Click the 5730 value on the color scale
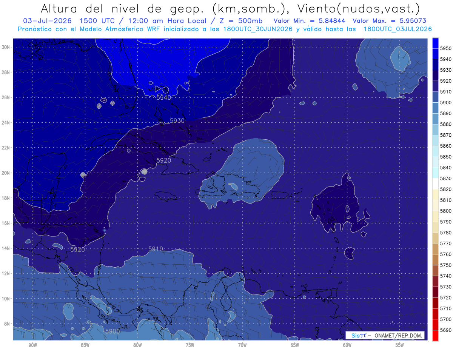This screenshot has width=453, height=350. tap(446, 287)
